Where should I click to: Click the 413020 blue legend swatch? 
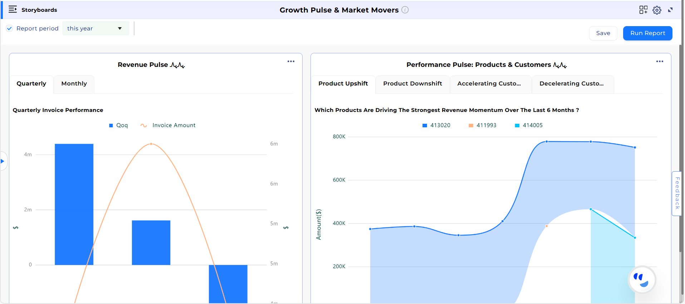[x=425, y=126]
